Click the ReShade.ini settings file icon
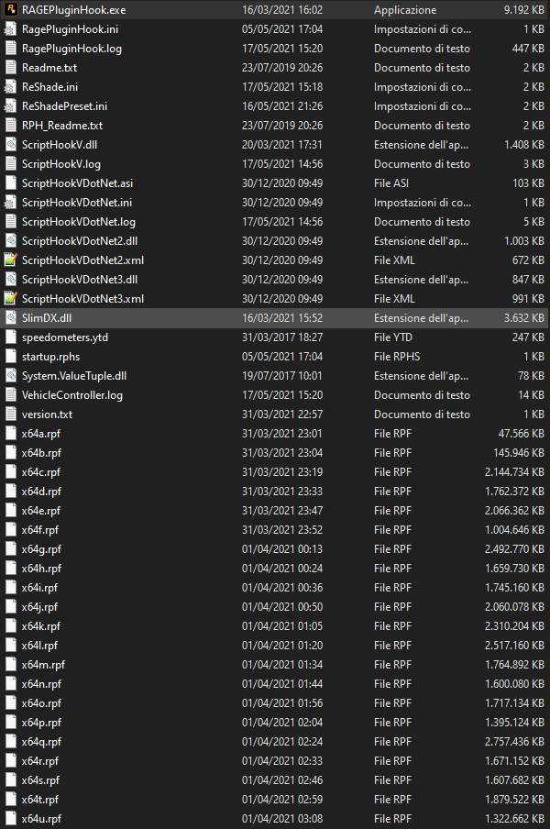 [10, 87]
